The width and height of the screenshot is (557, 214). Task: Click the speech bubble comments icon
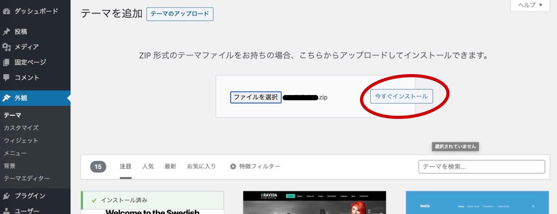(x=6, y=77)
